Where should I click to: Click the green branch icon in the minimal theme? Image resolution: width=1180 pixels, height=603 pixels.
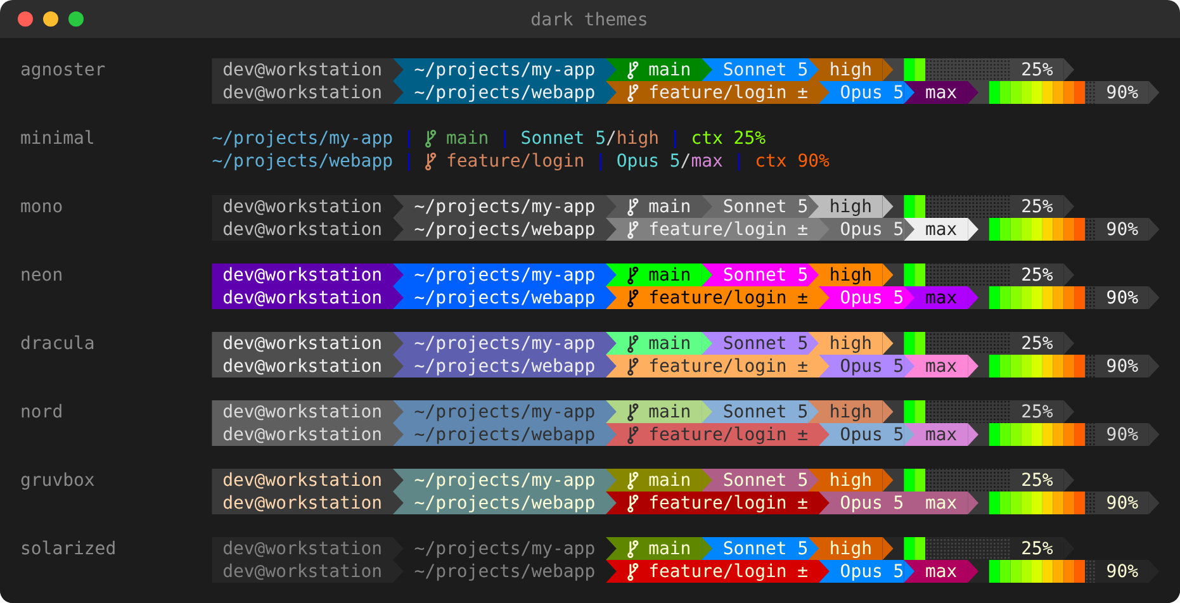[430, 138]
